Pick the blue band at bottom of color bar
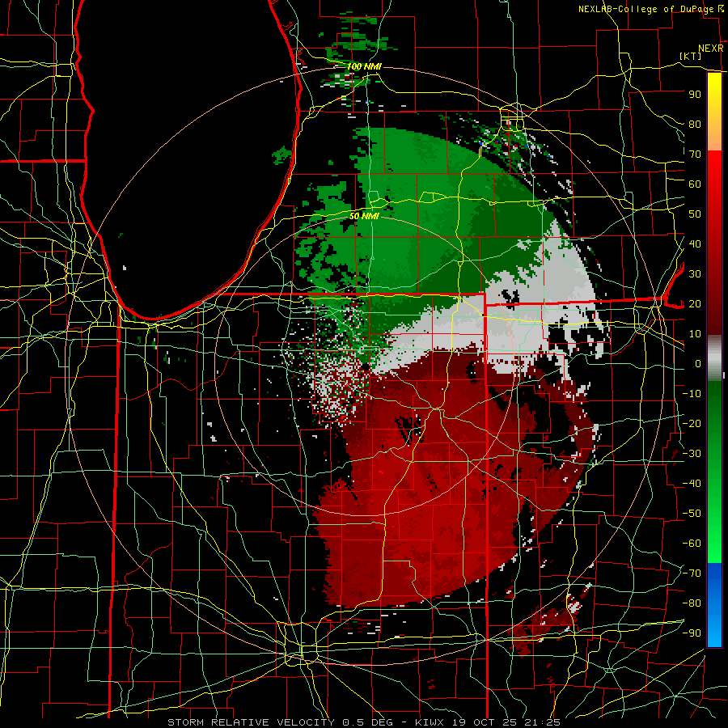The height and width of the screenshot is (728, 728). [x=714, y=604]
